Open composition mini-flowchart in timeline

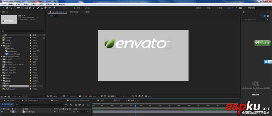pyautogui.click(x=66, y=105)
